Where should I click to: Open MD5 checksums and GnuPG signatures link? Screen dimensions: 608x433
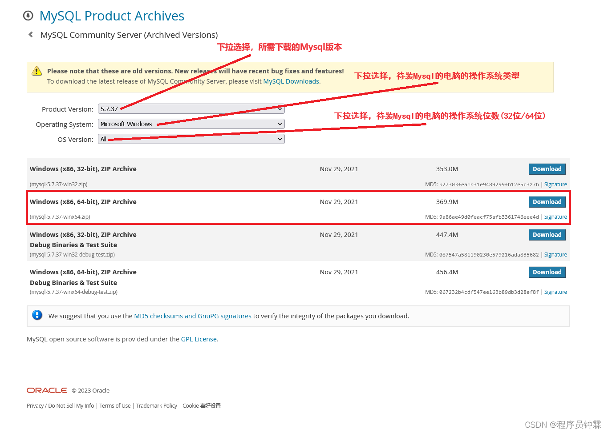(193, 316)
